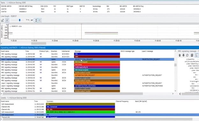Click the Signaling list vertical scrollbar down arrow

click(x=175, y=91)
